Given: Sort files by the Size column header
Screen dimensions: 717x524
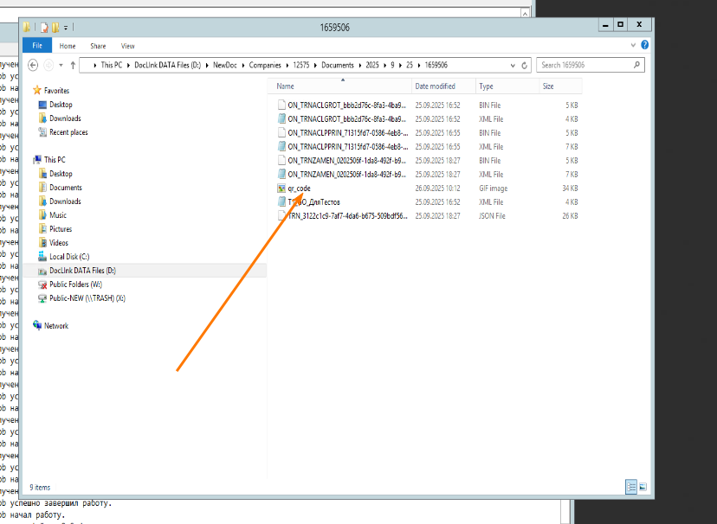Looking at the screenshot, I should [x=560, y=86].
